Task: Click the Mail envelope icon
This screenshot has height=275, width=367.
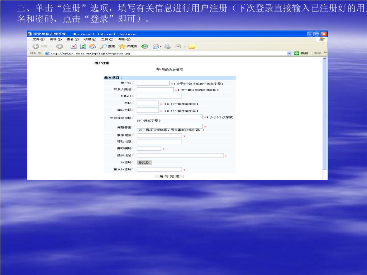Action: pyautogui.click(x=156, y=47)
